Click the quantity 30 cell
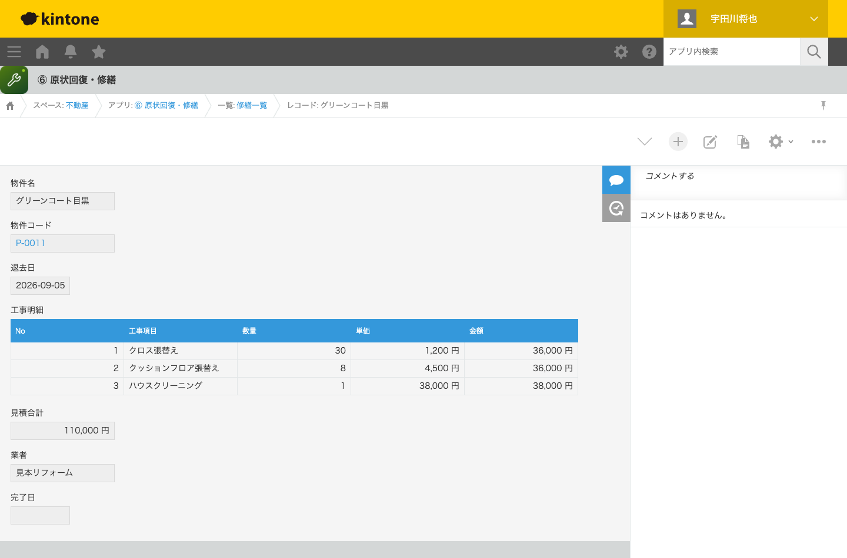Image resolution: width=847 pixels, height=558 pixels. [294, 351]
